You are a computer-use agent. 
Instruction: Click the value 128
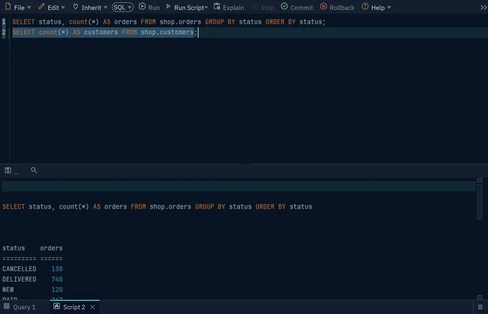[57, 290]
